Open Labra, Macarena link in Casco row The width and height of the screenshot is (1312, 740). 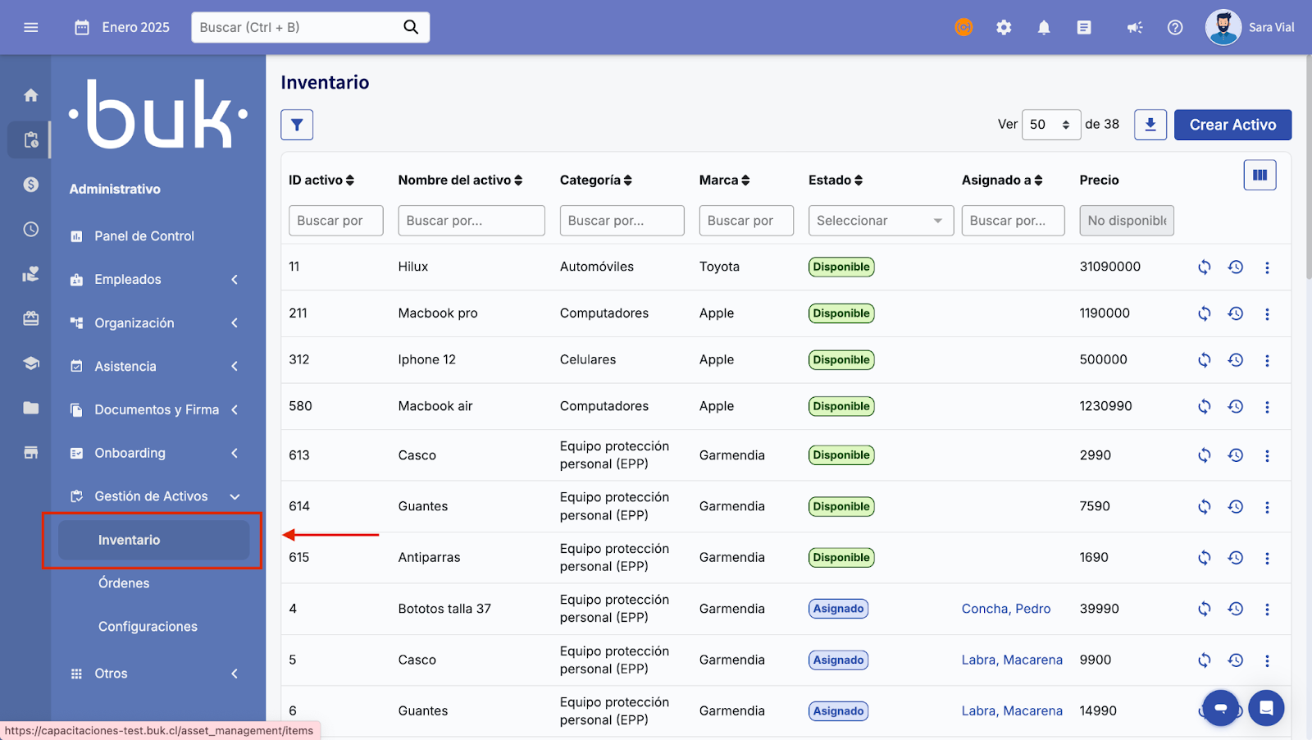tap(1012, 660)
